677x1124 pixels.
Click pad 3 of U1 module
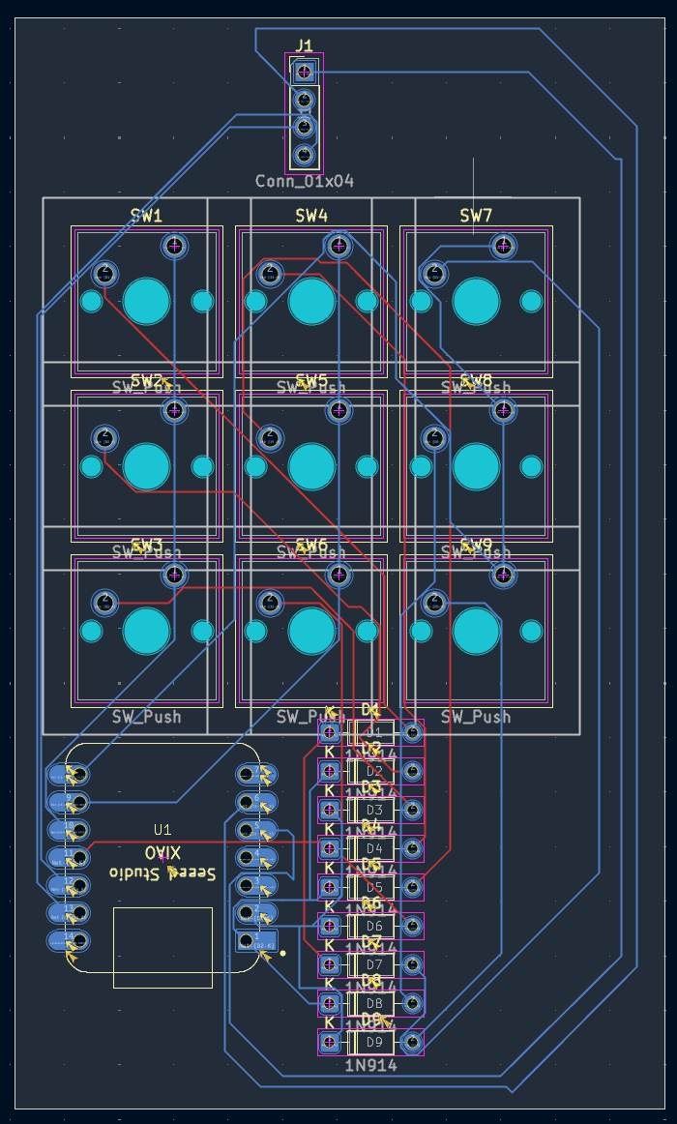(x=257, y=884)
